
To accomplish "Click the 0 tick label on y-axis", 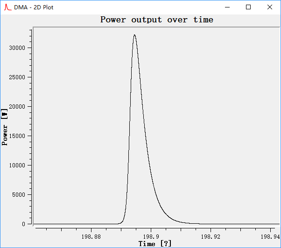I will click(23, 224).
